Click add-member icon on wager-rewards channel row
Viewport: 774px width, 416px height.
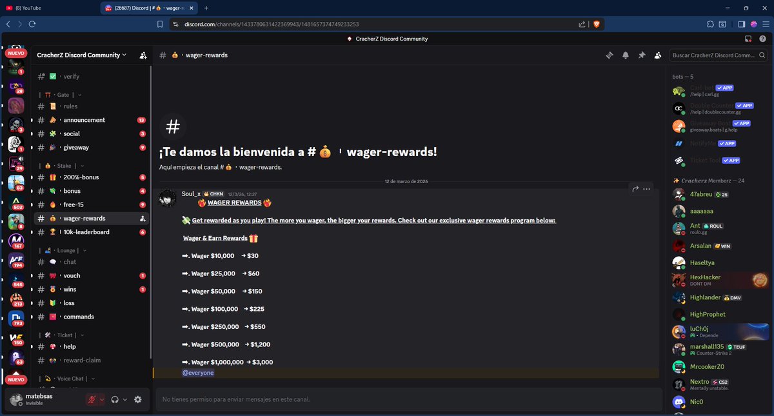point(142,219)
